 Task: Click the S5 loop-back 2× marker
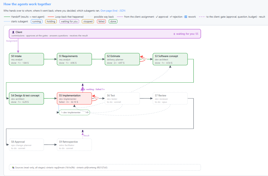tap(96, 98)
